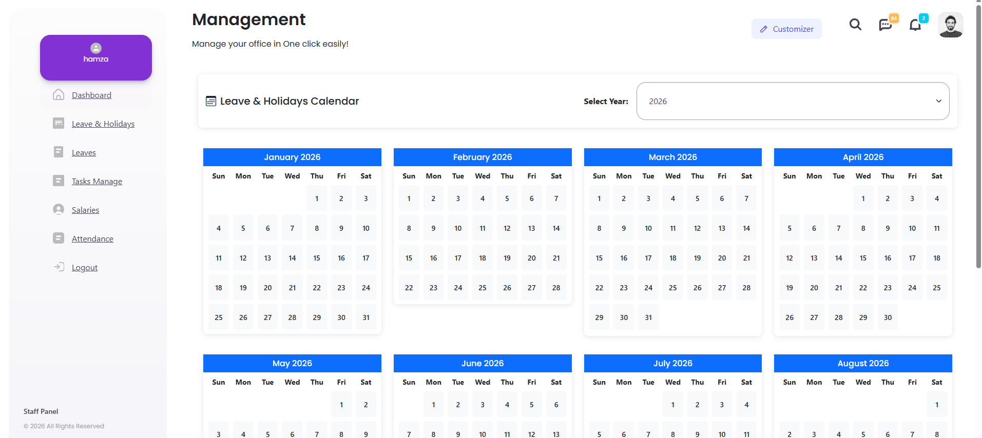Click the May 2026 header
Screen dimensions: 982x438
(292, 363)
